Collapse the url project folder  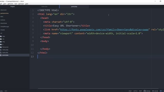pos(1,33)
